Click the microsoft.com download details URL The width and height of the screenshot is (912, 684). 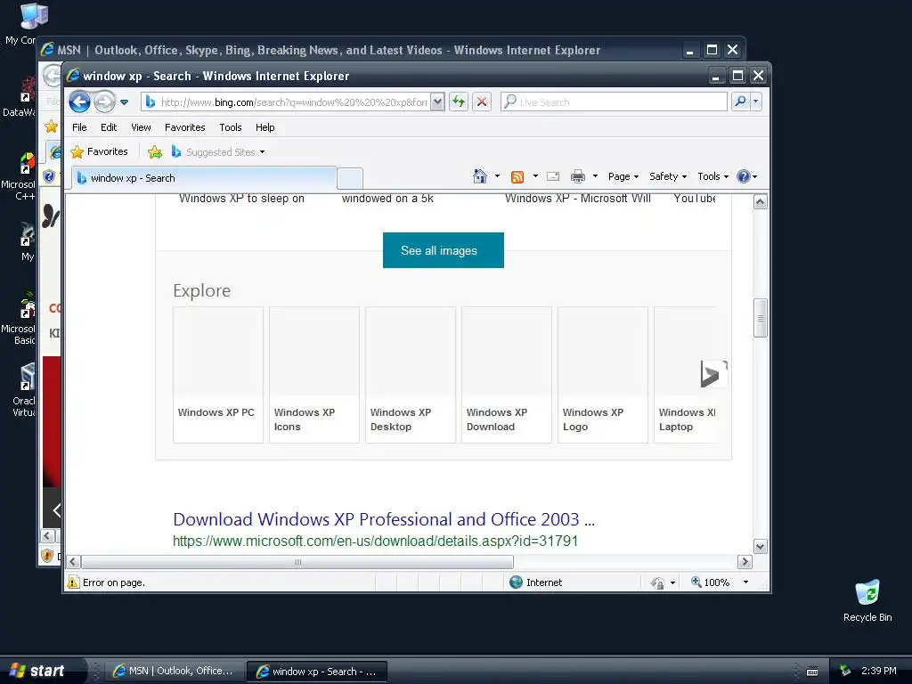(376, 541)
